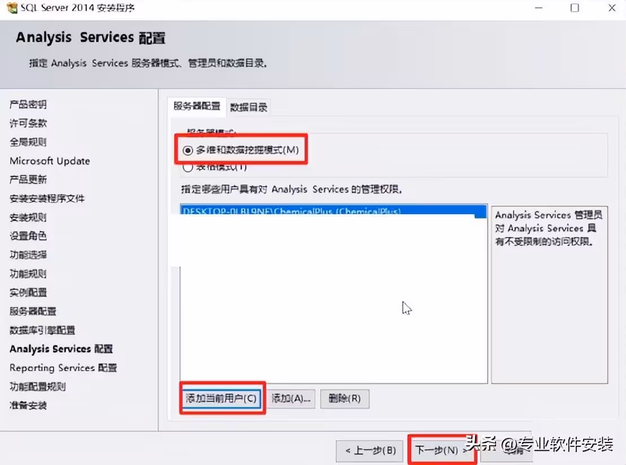
Task: Click the SQL Server installer title bar icon
Action: click(x=12, y=7)
